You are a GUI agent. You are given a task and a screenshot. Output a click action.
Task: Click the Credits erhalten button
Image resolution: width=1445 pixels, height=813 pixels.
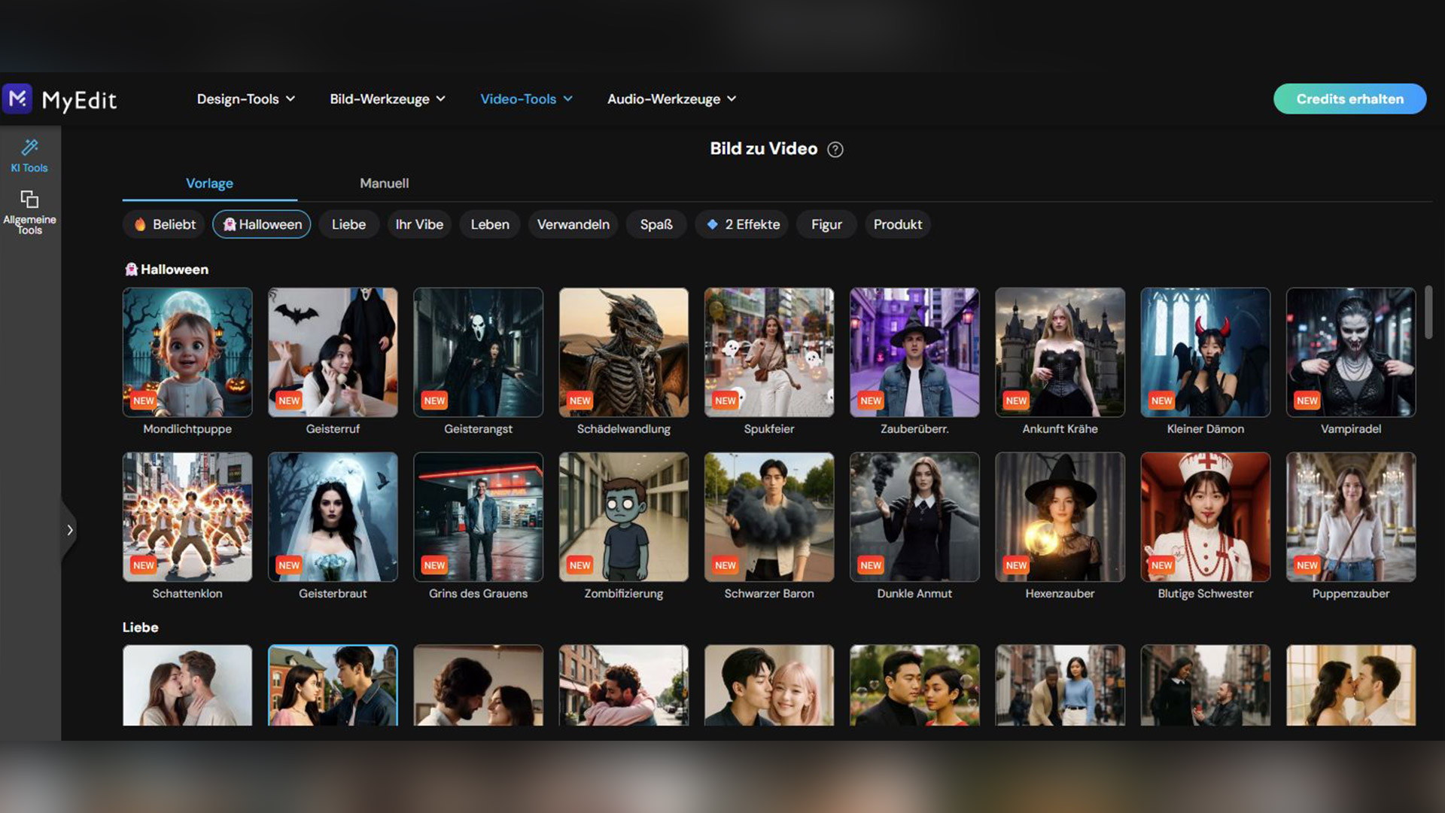pos(1349,99)
